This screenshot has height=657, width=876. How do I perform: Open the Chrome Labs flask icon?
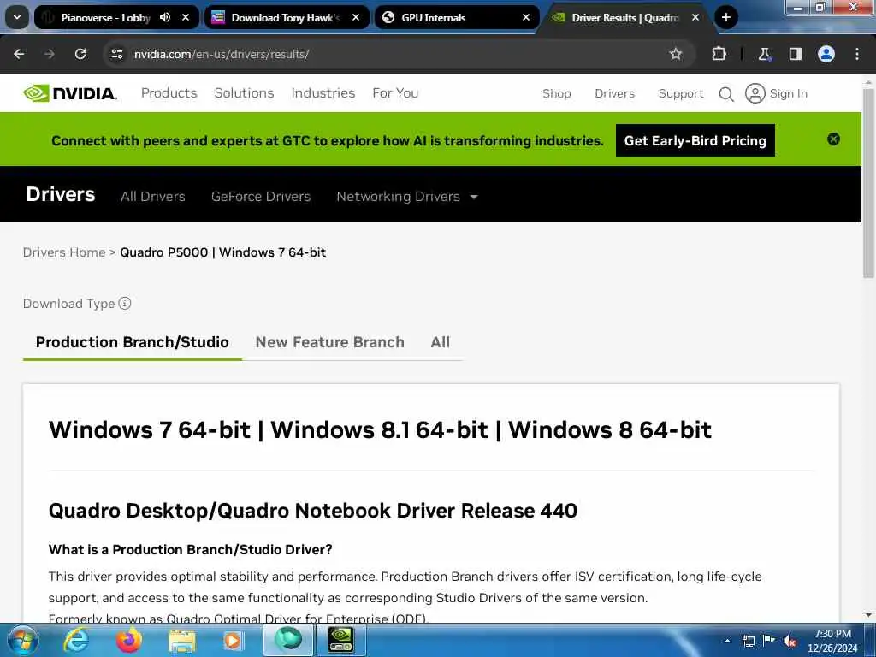[x=764, y=54]
